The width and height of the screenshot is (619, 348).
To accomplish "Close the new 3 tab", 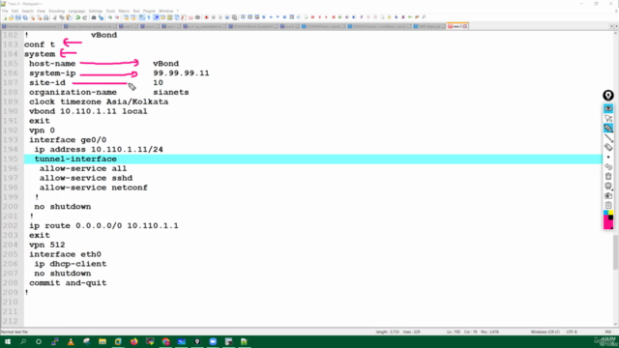I will [x=465, y=26].
